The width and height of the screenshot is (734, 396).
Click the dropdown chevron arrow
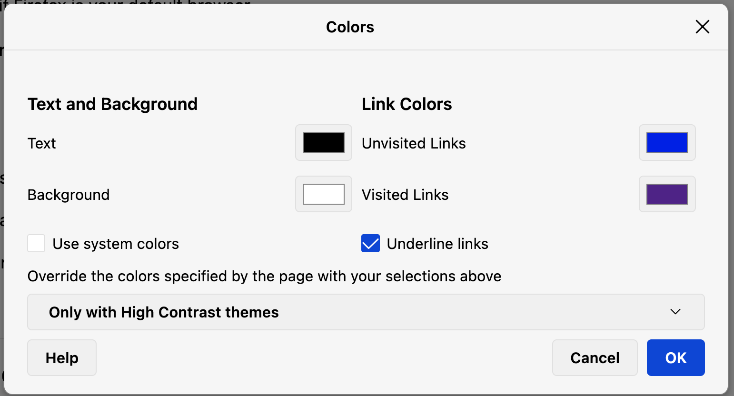(674, 312)
